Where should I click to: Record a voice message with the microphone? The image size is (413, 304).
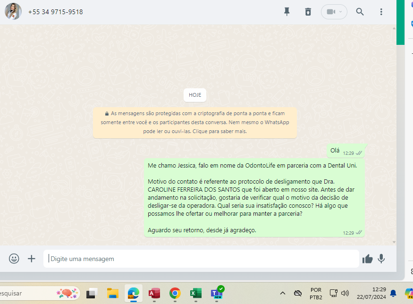click(x=381, y=259)
